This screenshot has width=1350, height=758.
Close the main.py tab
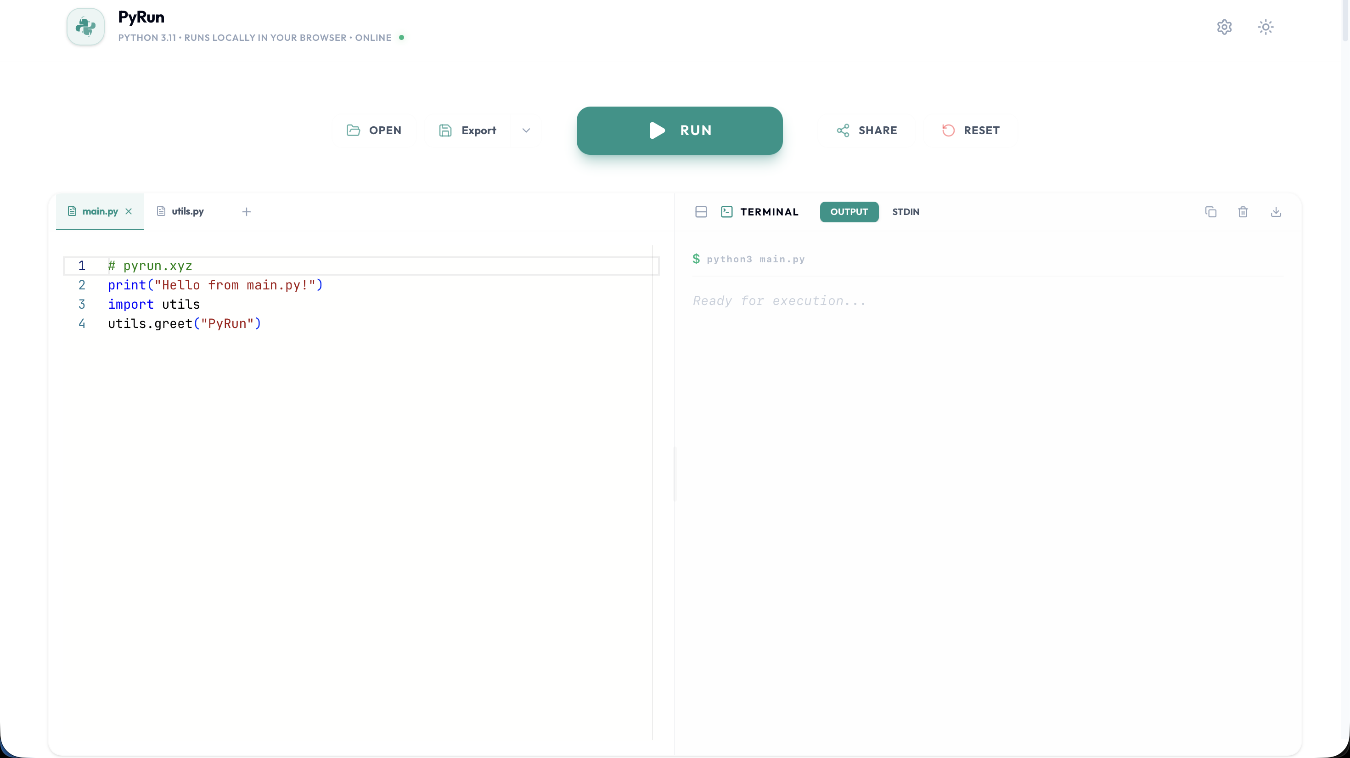coord(129,211)
